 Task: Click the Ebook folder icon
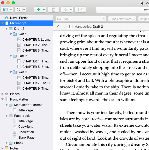point(11,143)
